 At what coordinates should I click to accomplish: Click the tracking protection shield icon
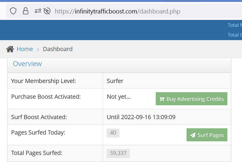(x=13, y=11)
